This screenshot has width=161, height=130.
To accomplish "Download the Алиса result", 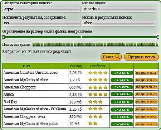I will tap(122, 94).
